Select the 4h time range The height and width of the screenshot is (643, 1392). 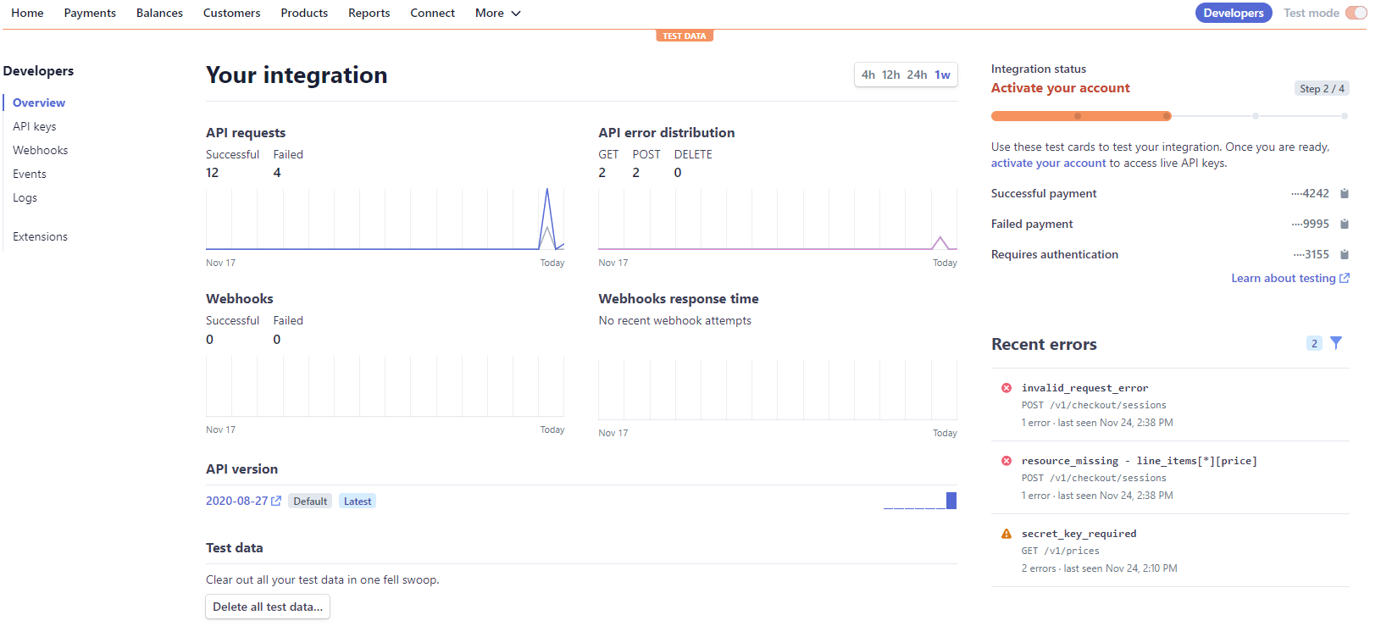pyautogui.click(x=868, y=75)
